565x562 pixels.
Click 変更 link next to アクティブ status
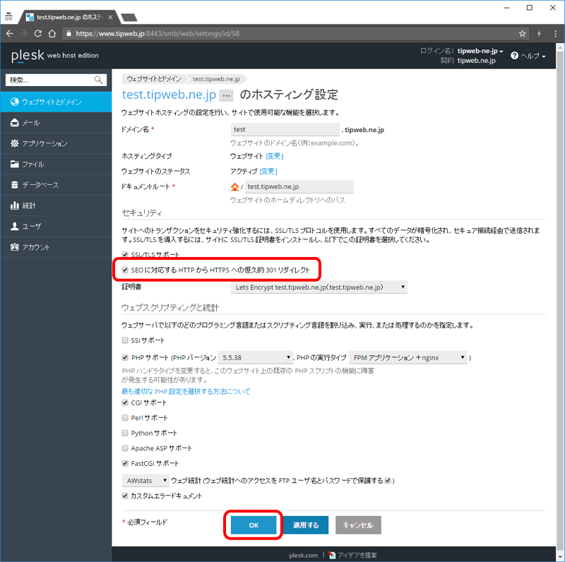(x=268, y=171)
